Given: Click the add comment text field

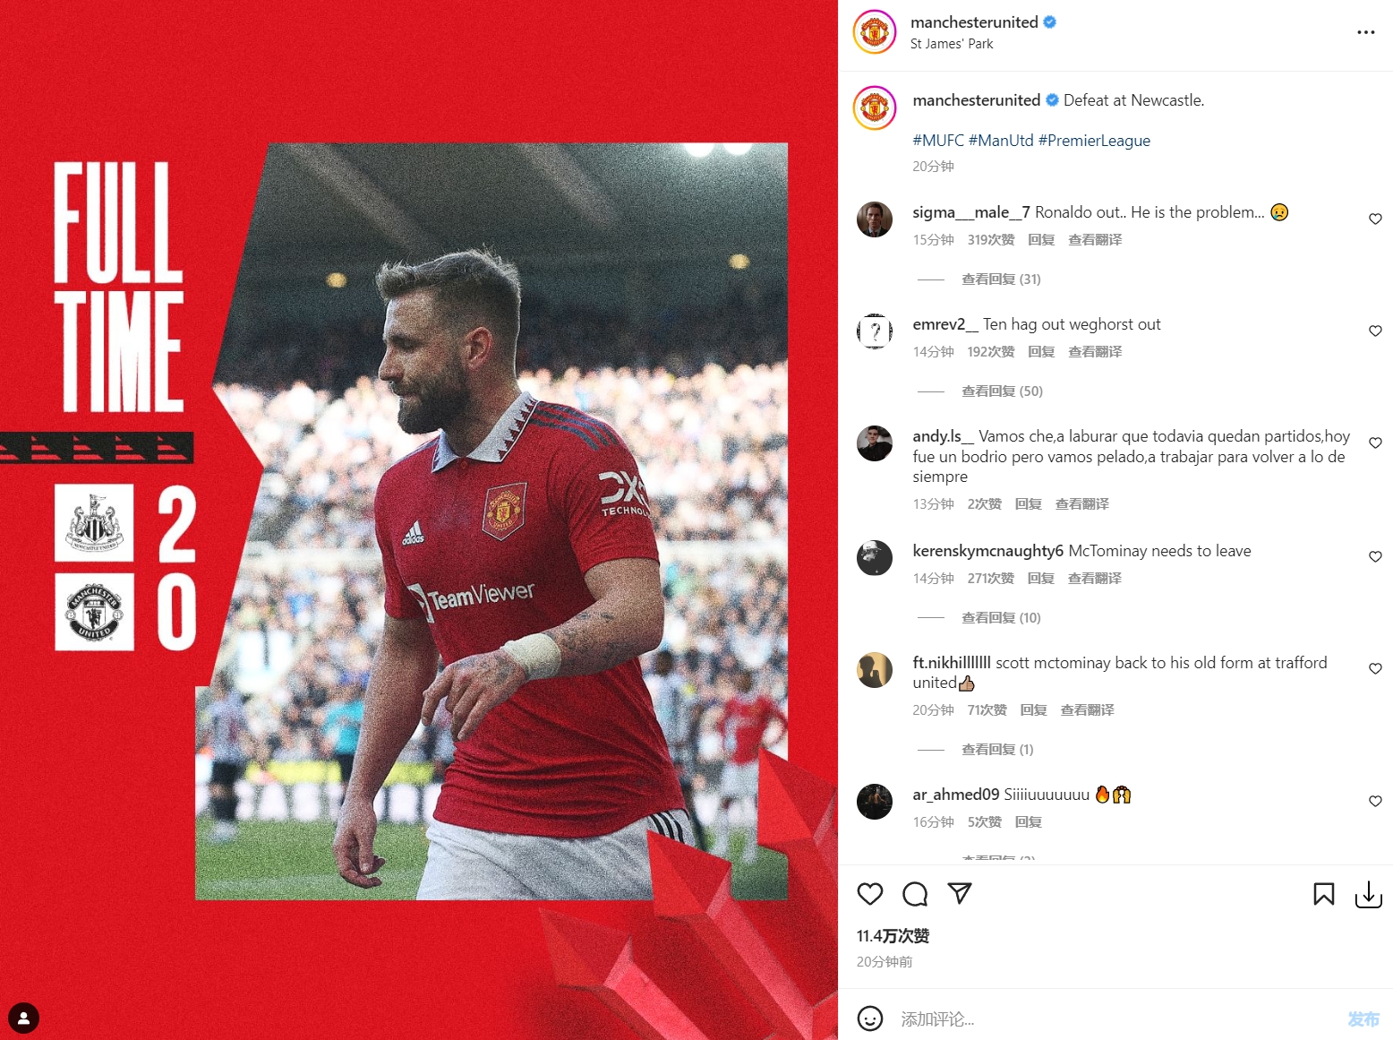Looking at the screenshot, I should click(1117, 1019).
